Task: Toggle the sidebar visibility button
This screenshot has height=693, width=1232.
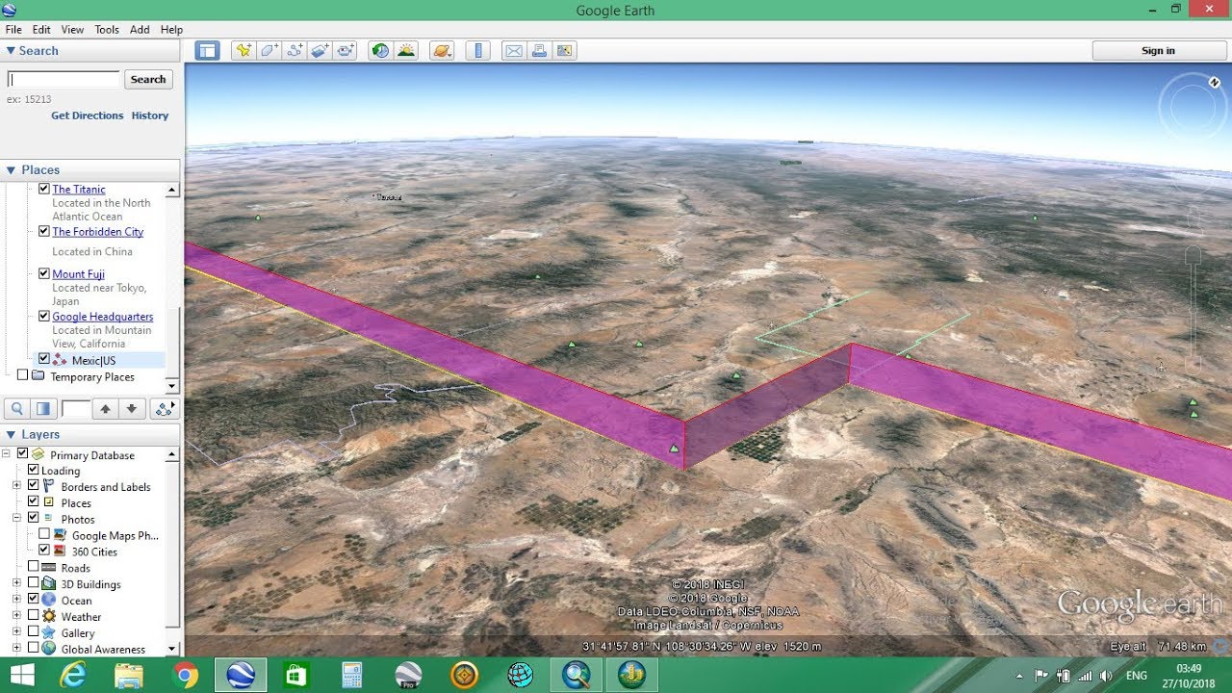Action: (x=207, y=51)
